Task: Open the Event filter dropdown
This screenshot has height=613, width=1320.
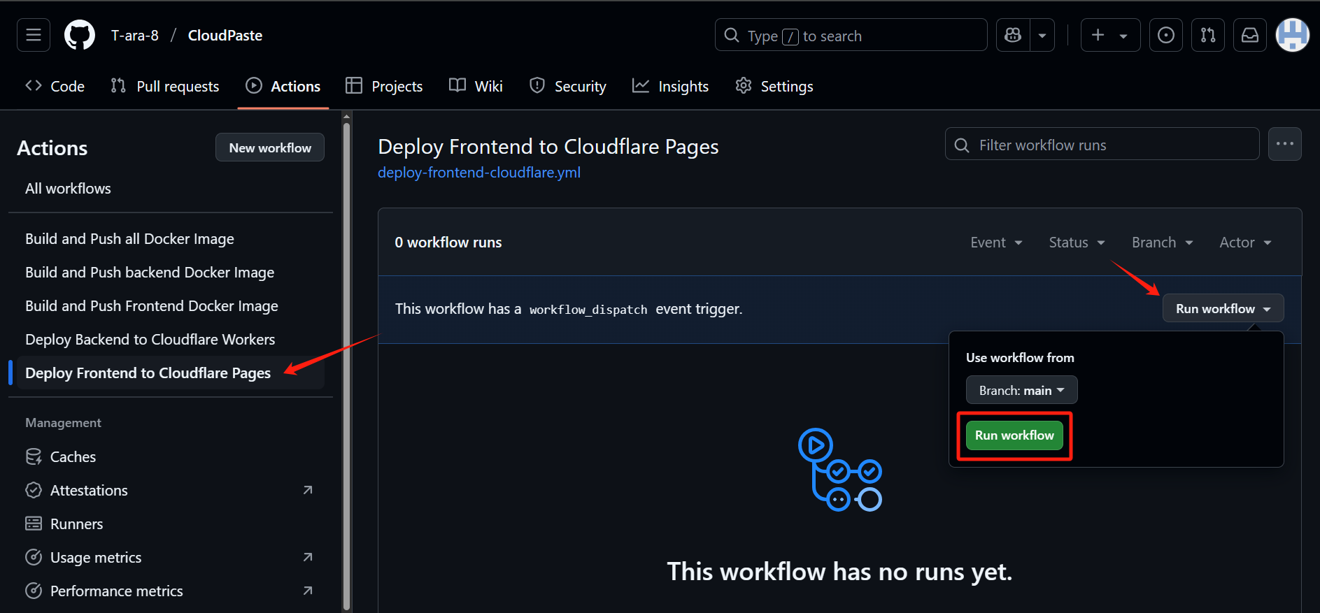Action: pyautogui.click(x=996, y=243)
